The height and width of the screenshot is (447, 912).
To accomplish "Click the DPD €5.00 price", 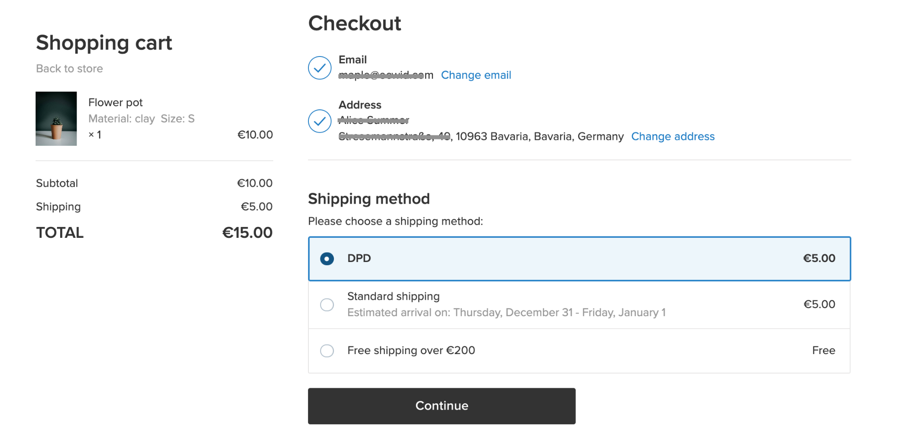I will (819, 258).
